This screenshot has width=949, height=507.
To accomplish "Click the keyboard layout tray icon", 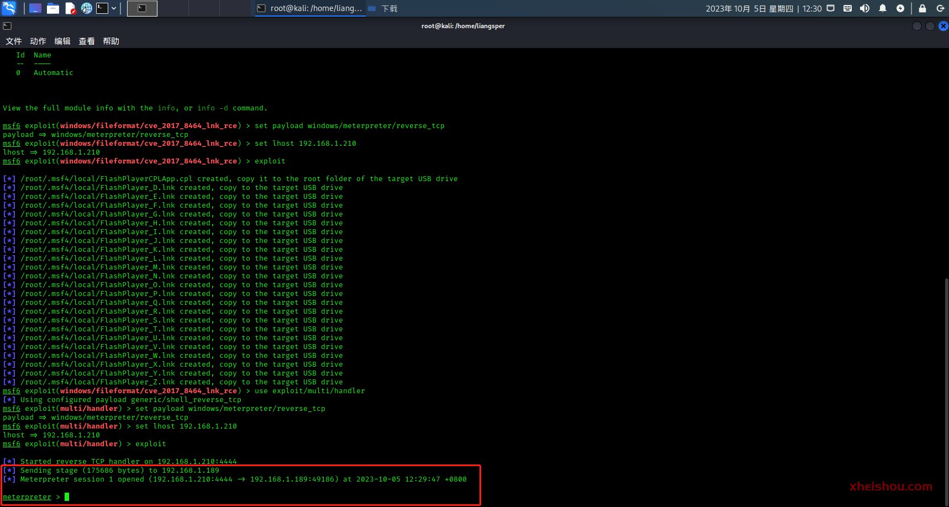I will [847, 8].
